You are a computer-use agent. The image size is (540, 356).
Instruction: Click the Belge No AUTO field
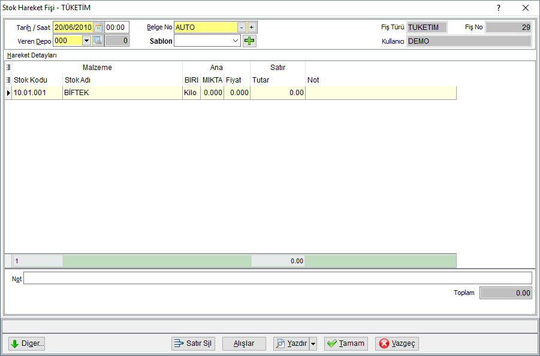coord(206,27)
